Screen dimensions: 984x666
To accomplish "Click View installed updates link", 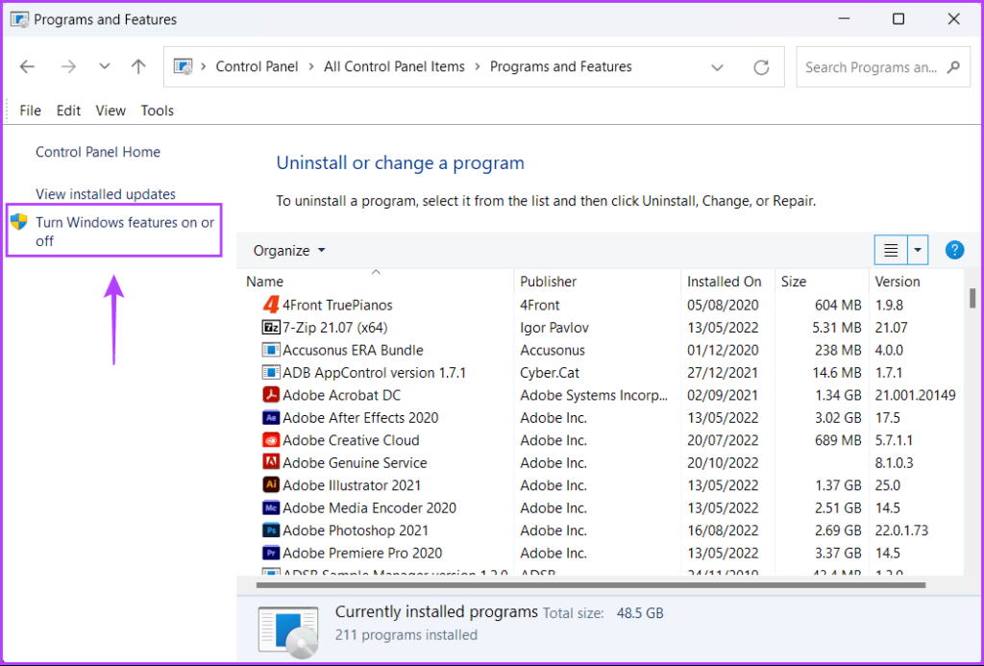I will point(106,194).
